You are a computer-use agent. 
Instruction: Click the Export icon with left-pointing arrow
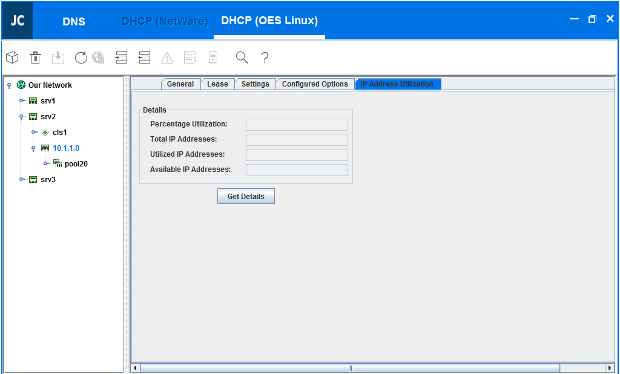pos(144,57)
